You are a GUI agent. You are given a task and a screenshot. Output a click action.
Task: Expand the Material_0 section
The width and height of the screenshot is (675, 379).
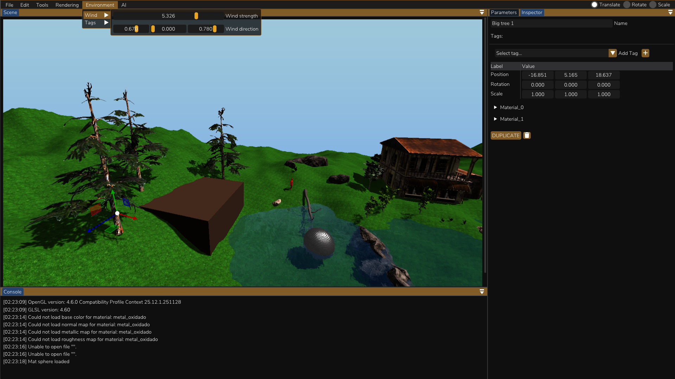pyautogui.click(x=495, y=107)
